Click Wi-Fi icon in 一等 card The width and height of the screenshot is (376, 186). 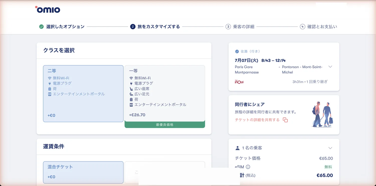[131, 78]
